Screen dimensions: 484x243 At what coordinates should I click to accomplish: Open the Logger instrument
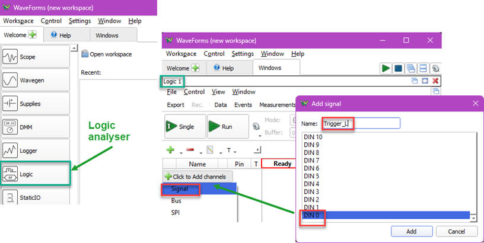coord(35,151)
